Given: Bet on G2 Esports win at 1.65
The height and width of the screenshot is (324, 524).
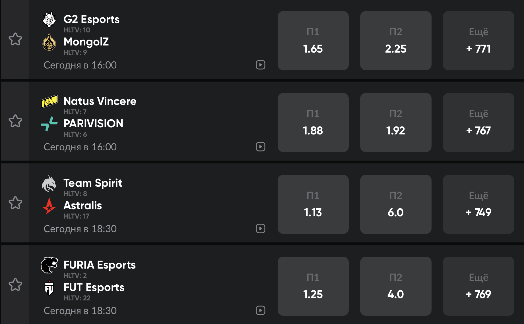Looking at the screenshot, I should click(x=313, y=41).
